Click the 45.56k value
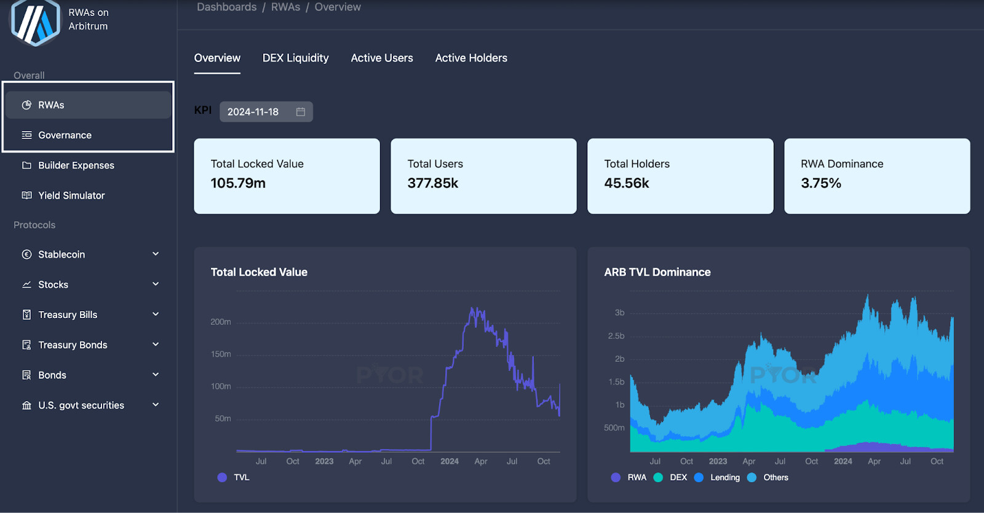The width and height of the screenshot is (984, 513). (x=627, y=183)
